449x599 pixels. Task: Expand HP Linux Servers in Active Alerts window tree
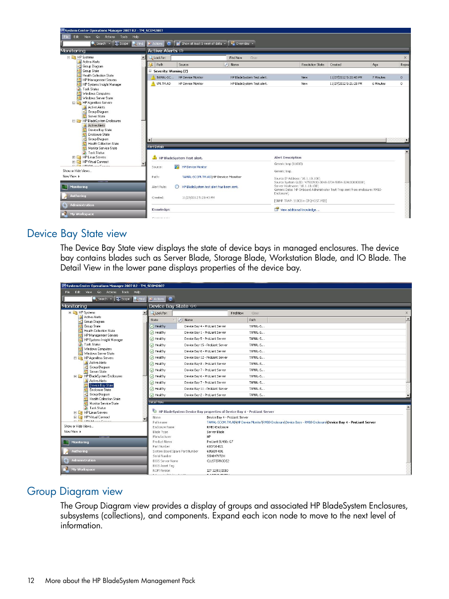(74, 157)
